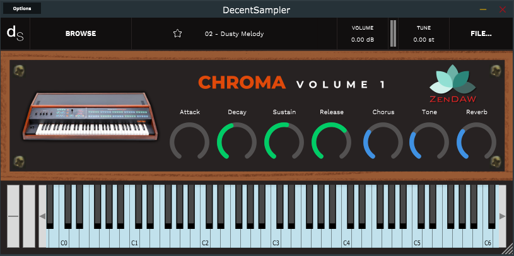Shift keyboard left with the arrow
The image size is (514, 256).
tap(42, 216)
